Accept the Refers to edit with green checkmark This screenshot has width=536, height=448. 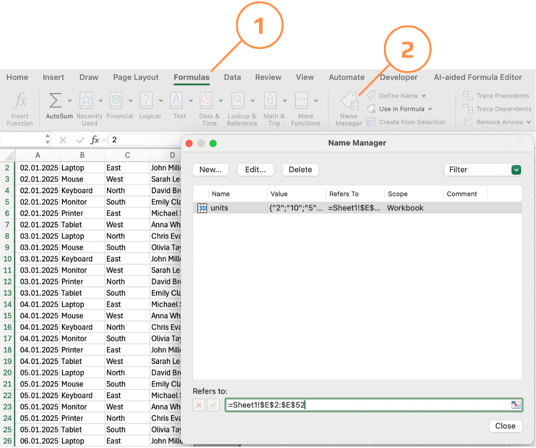pyautogui.click(x=213, y=405)
